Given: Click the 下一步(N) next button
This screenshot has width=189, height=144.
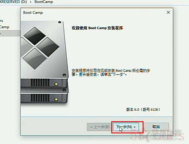Looking at the screenshot, I should [x=126, y=127].
